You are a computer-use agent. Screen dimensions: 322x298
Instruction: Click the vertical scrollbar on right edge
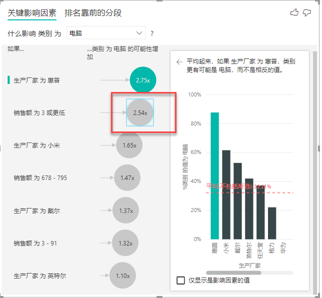[x=315, y=173]
